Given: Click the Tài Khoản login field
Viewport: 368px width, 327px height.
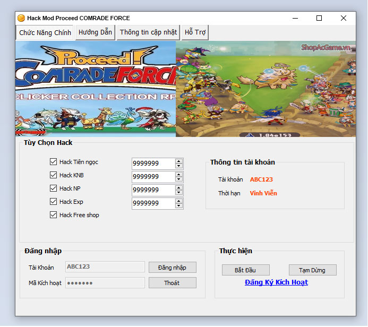Looking at the screenshot, I should pyautogui.click(x=105, y=266).
